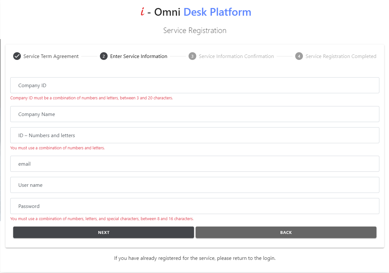Click the step 3 number circle
This screenshot has width=389, height=273.
192,56
